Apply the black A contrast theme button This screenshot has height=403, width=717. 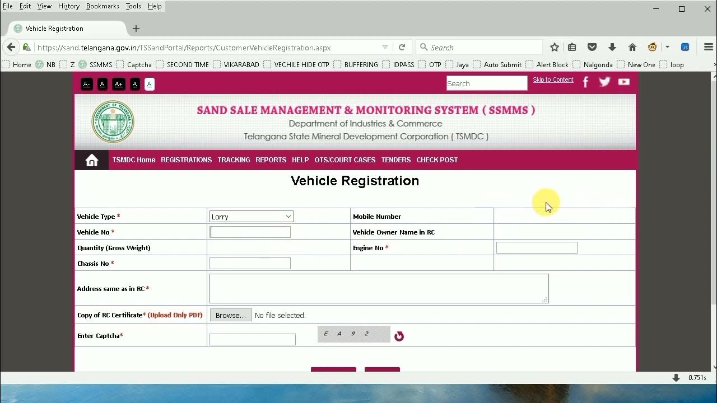click(134, 84)
